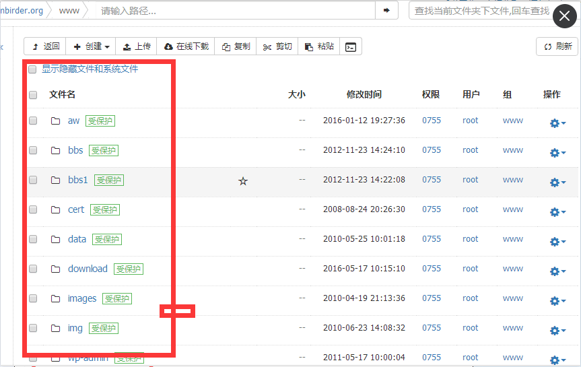Open gear actions menu for cert row

557,212
